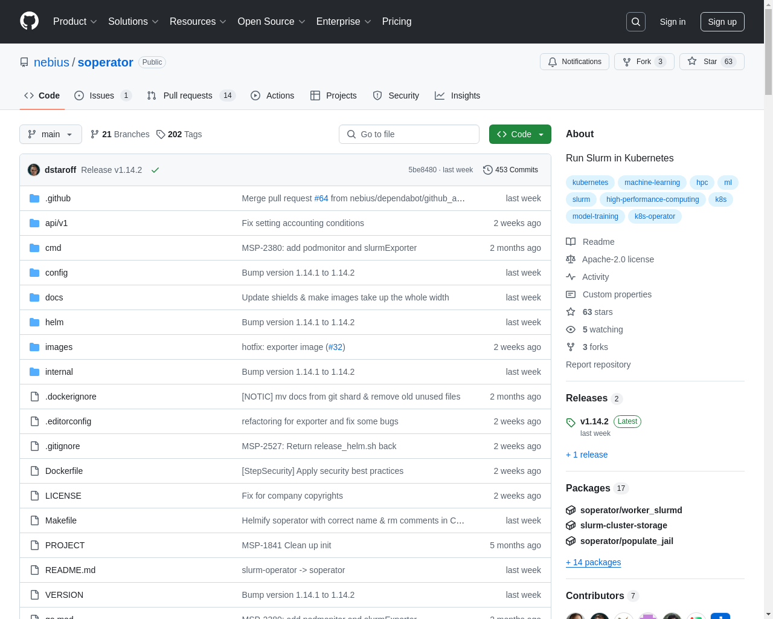The width and height of the screenshot is (773, 619).
Task: Open the green Code dropdown
Action: [520, 134]
